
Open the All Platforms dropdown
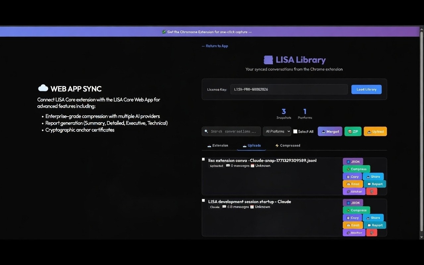click(x=277, y=131)
